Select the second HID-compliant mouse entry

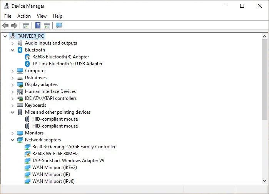click(55, 126)
